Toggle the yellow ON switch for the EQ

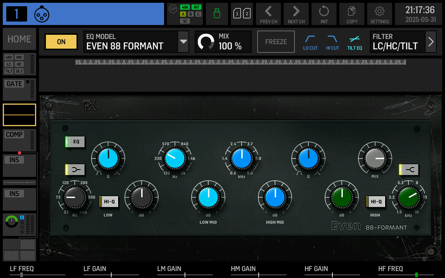click(x=61, y=41)
